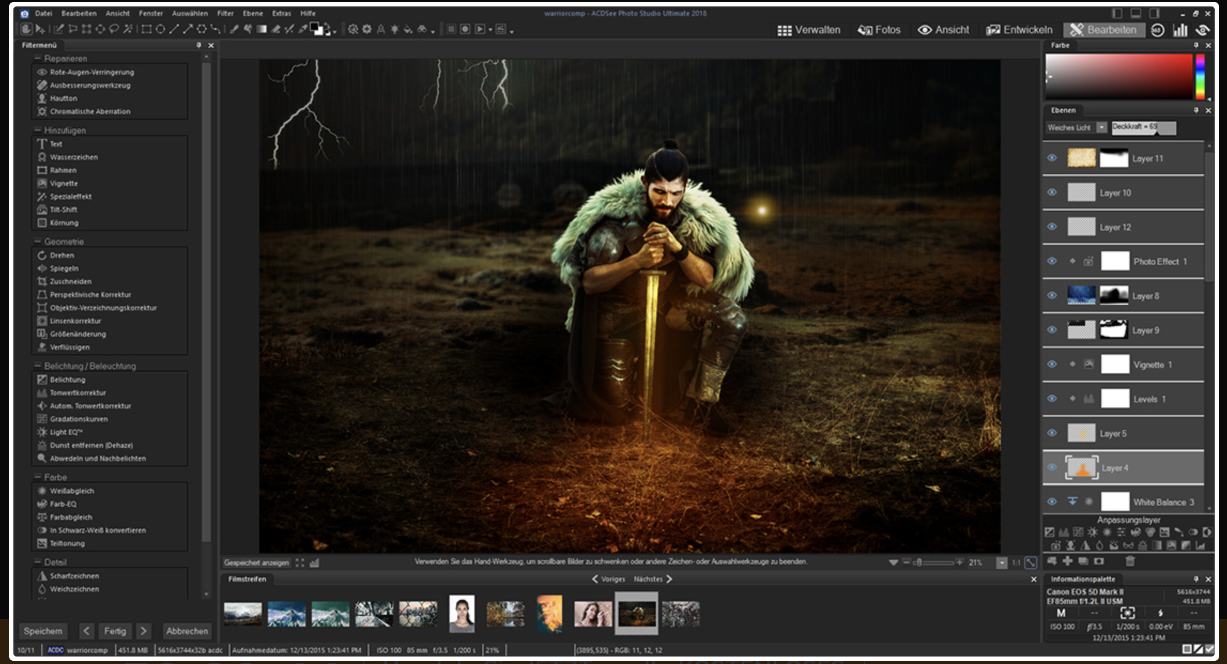Add a Curves adjustment layer icon

click(x=1078, y=532)
